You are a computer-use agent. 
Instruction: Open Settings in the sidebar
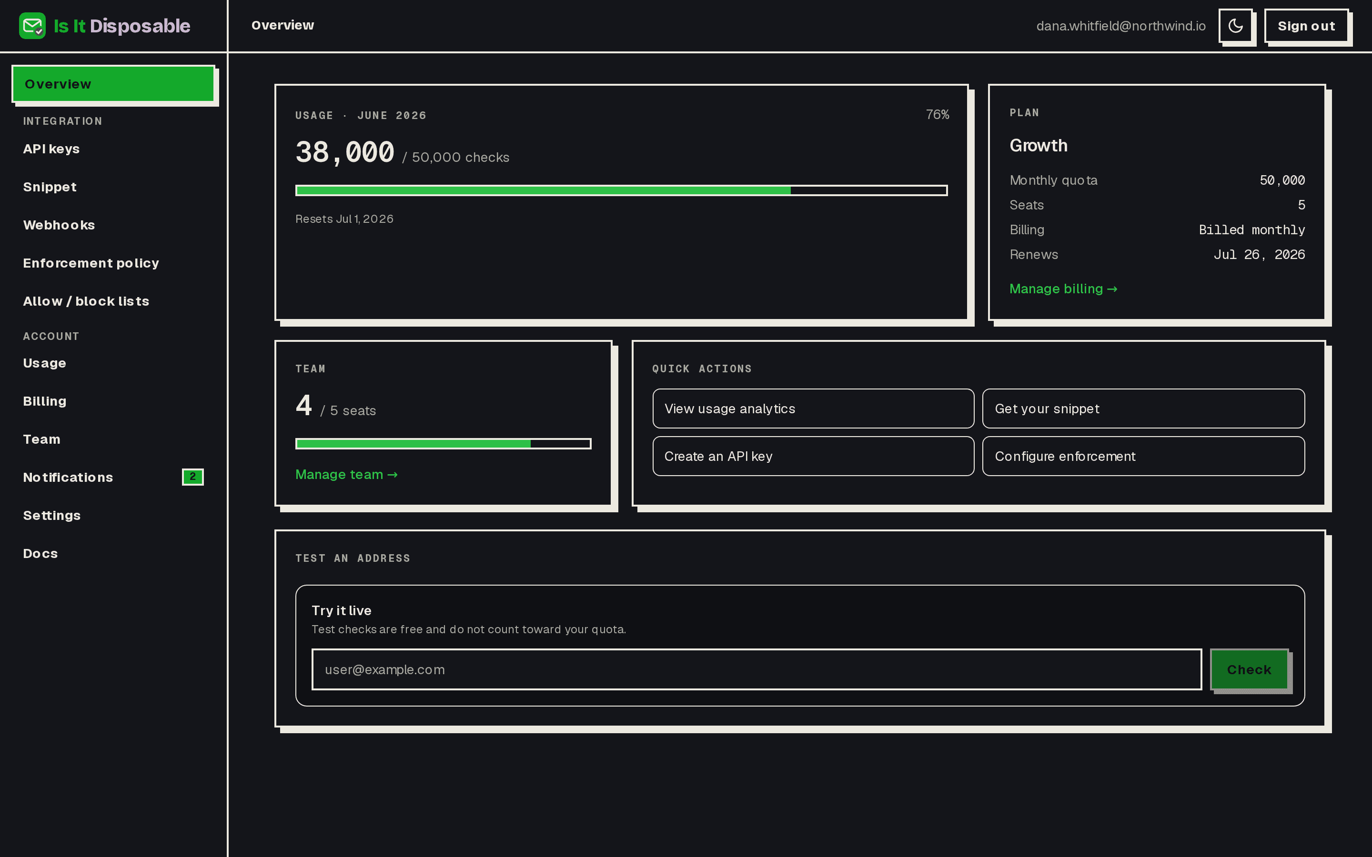click(x=113, y=515)
